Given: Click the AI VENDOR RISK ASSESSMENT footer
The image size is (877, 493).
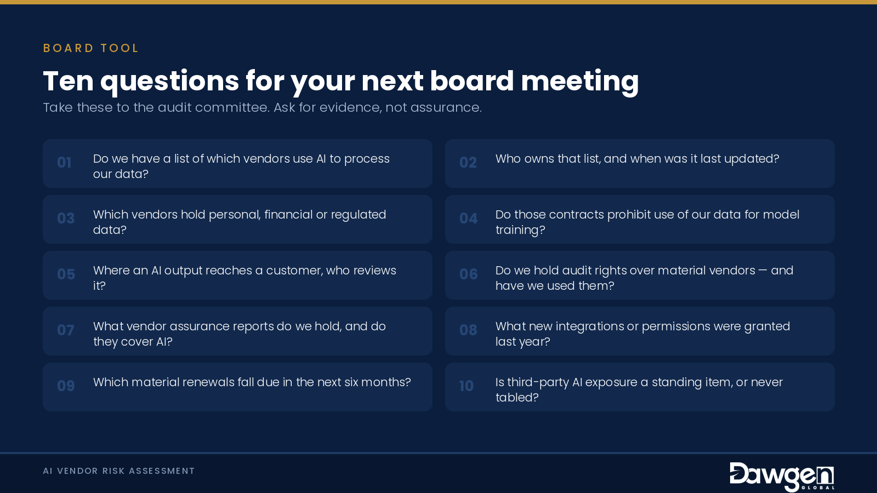Looking at the screenshot, I should point(119,471).
